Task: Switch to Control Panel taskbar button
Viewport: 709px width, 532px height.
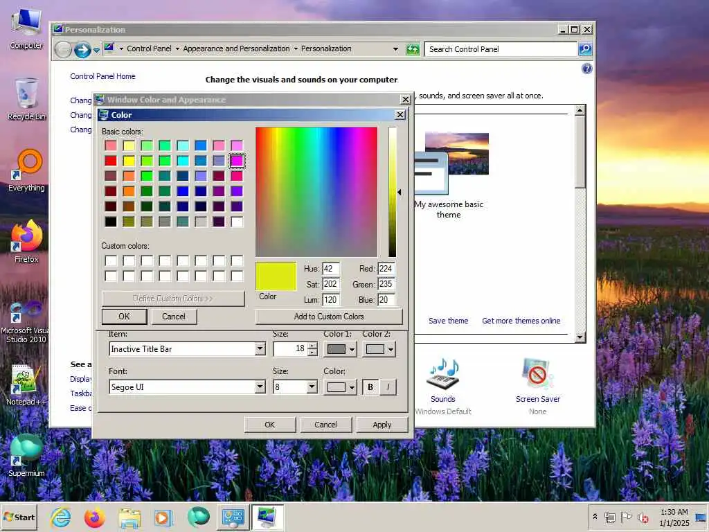Action: (x=233, y=517)
